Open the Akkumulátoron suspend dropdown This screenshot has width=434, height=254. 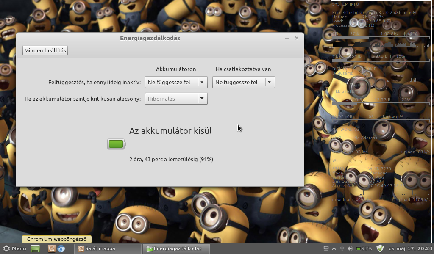tap(176, 82)
